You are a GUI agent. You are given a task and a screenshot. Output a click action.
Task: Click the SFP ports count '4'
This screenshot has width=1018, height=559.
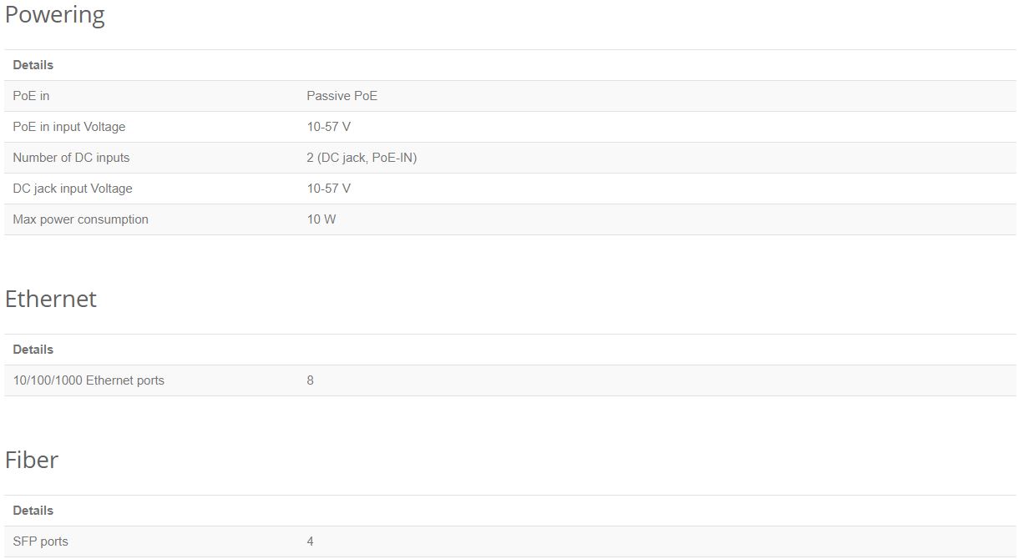pyautogui.click(x=310, y=541)
